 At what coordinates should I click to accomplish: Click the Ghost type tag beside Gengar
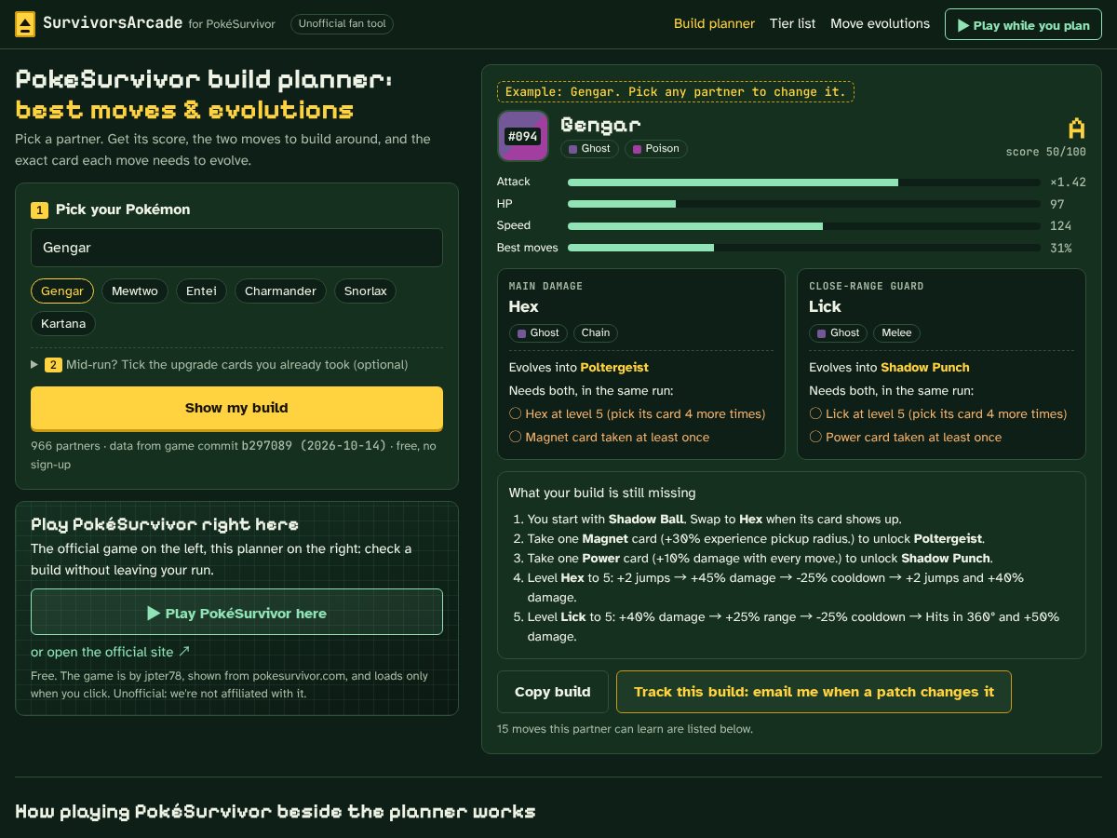click(589, 148)
